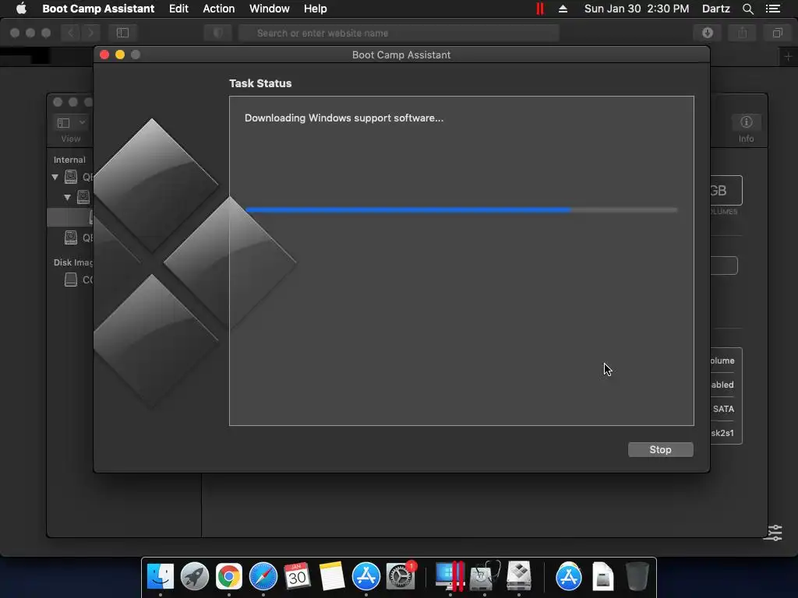
Task: Open Safari from the Dock
Action: click(x=263, y=576)
